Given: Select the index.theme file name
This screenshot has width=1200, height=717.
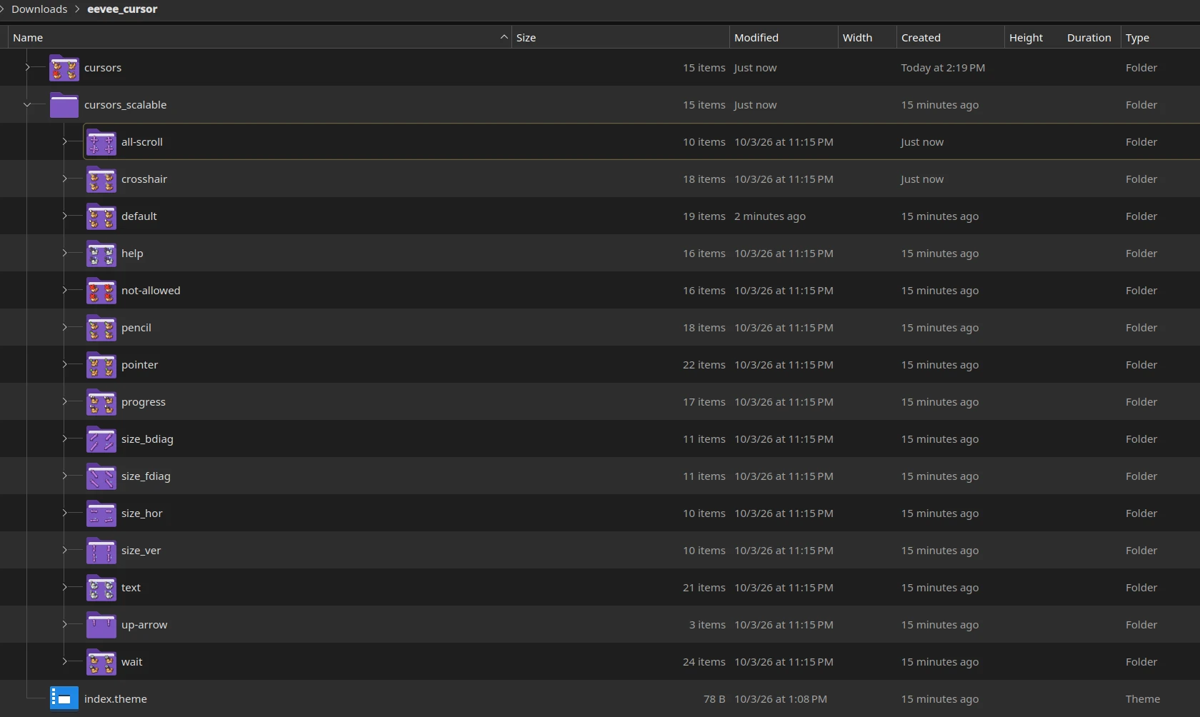Looking at the screenshot, I should pyautogui.click(x=116, y=699).
